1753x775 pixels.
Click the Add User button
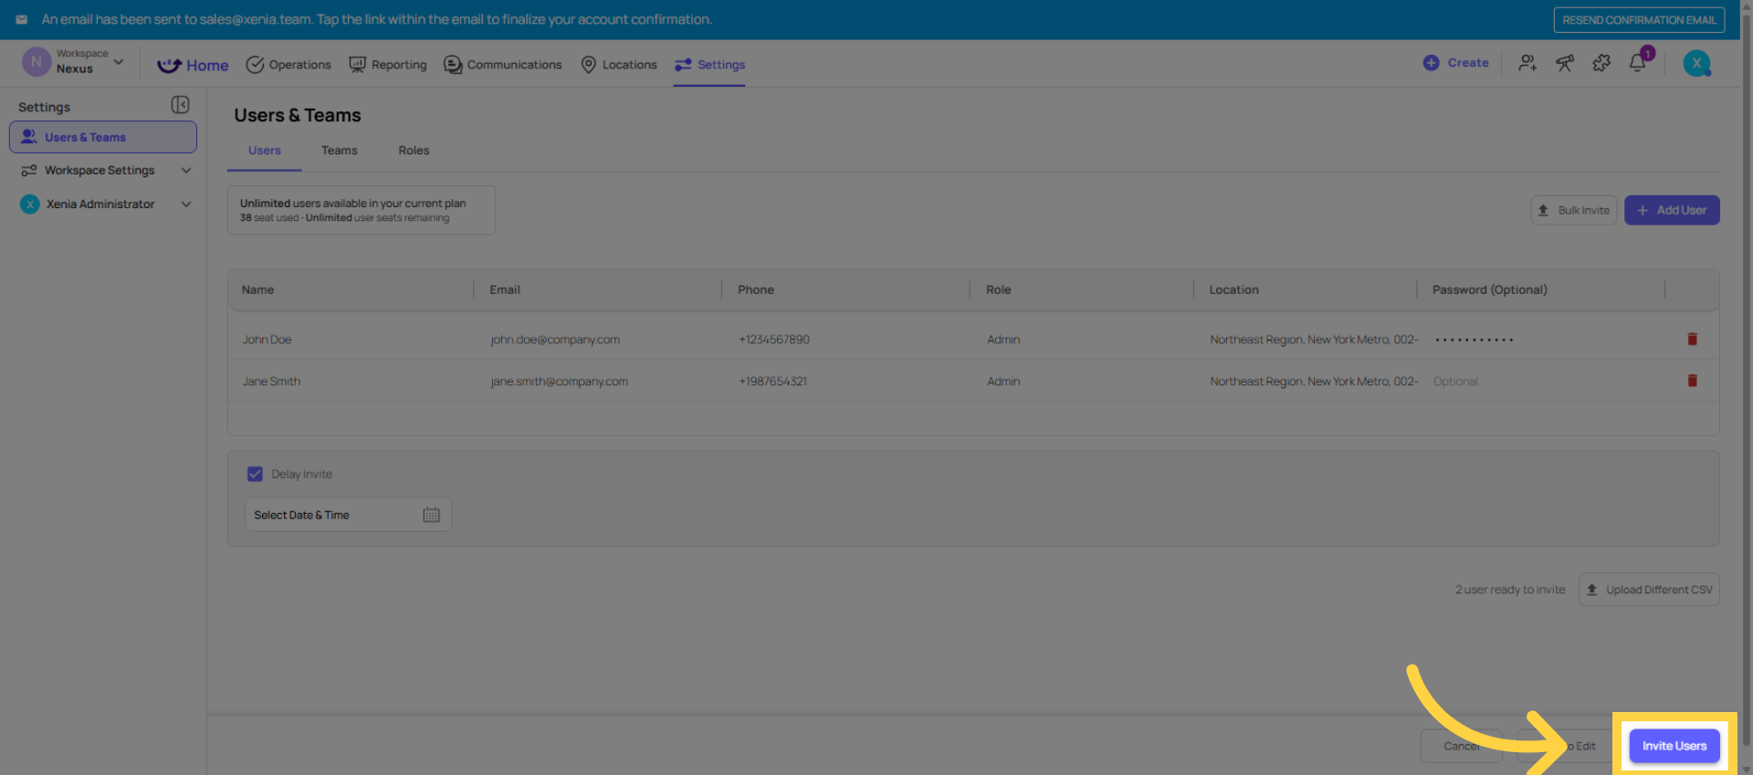[x=1671, y=211]
